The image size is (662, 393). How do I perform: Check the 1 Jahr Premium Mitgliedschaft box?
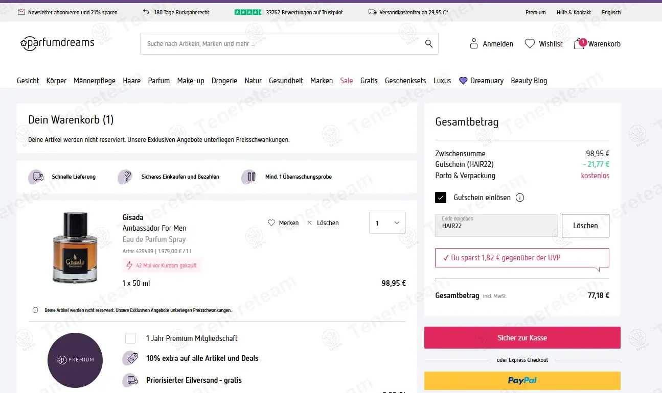point(131,338)
